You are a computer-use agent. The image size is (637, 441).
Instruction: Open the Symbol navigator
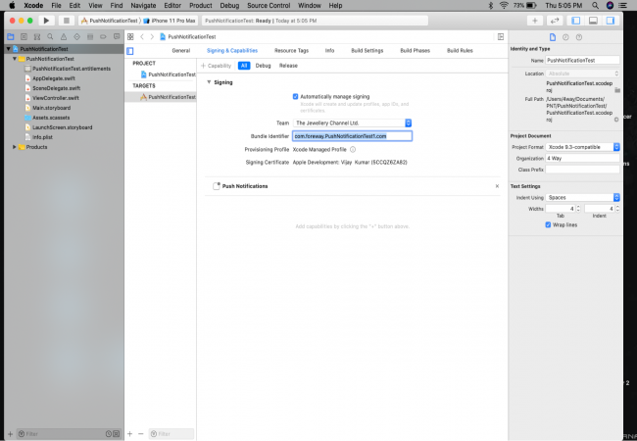click(37, 36)
